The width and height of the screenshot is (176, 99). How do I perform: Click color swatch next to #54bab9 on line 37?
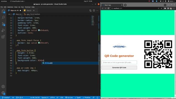point(39,30)
